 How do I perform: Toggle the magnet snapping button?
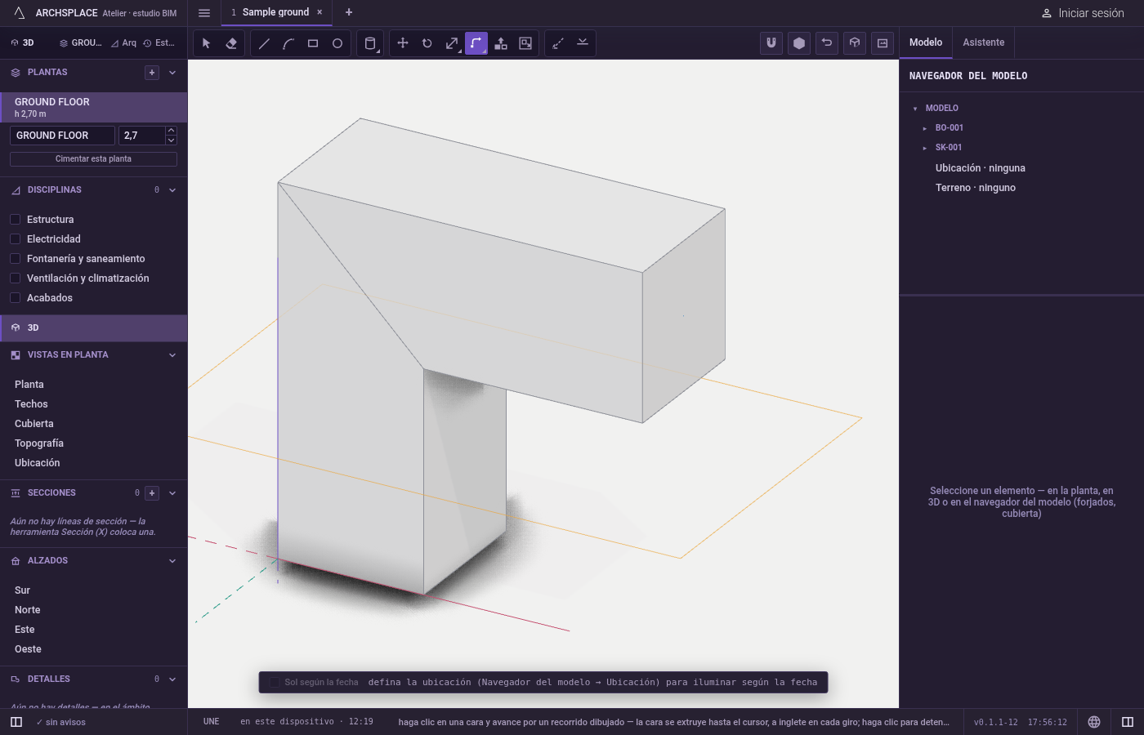(x=771, y=43)
